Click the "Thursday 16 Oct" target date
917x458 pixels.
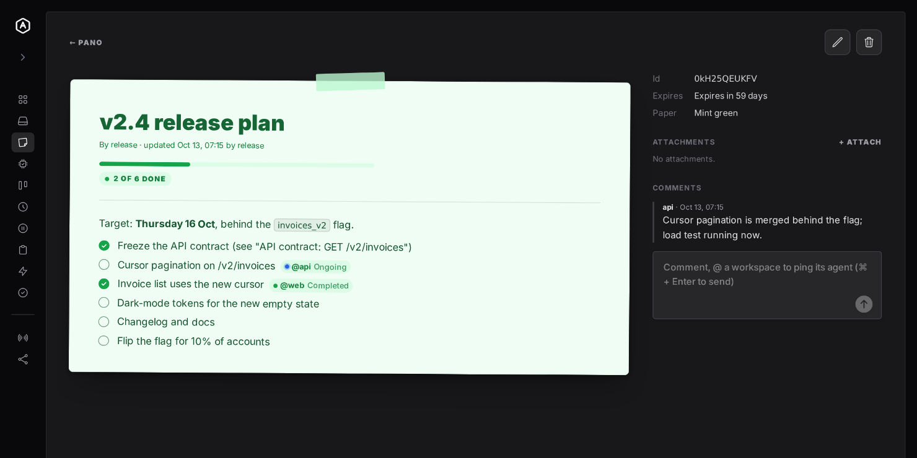pyautogui.click(x=175, y=224)
